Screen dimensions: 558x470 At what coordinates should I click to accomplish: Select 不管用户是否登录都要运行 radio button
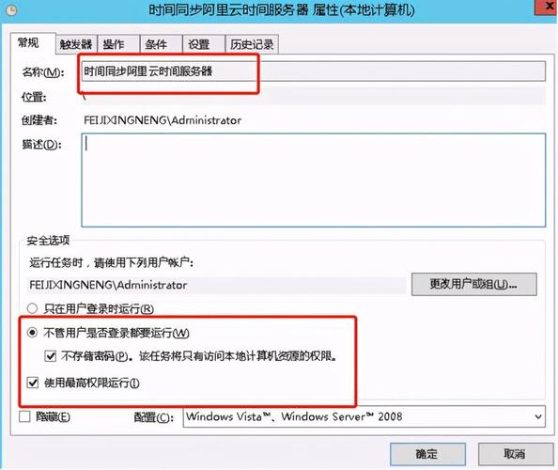[x=32, y=333]
